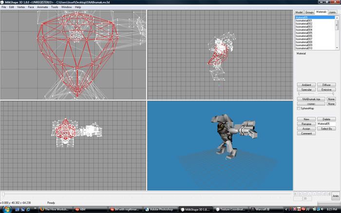The height and width of the screenshot is (213, 341).
Task: Click None beside the AABrumak.tga texture
Action: click(331, 99)
